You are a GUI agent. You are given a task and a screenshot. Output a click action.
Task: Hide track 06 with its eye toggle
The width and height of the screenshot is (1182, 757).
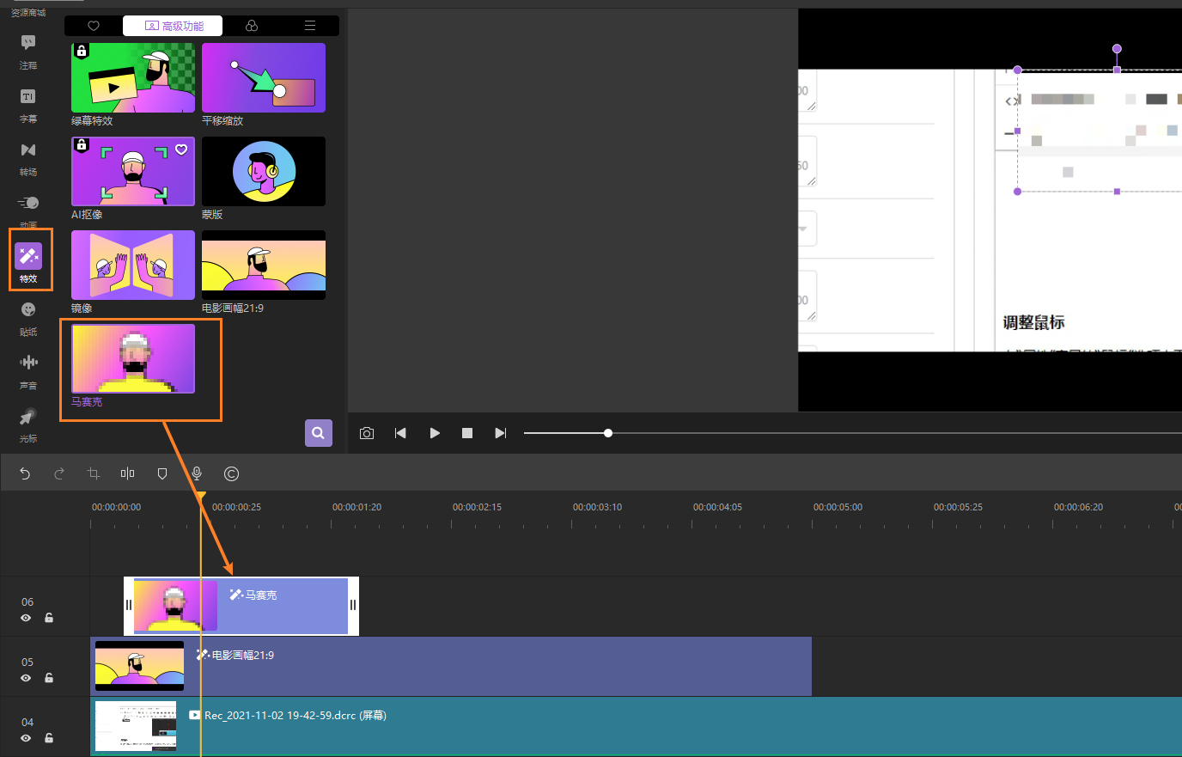27,618
